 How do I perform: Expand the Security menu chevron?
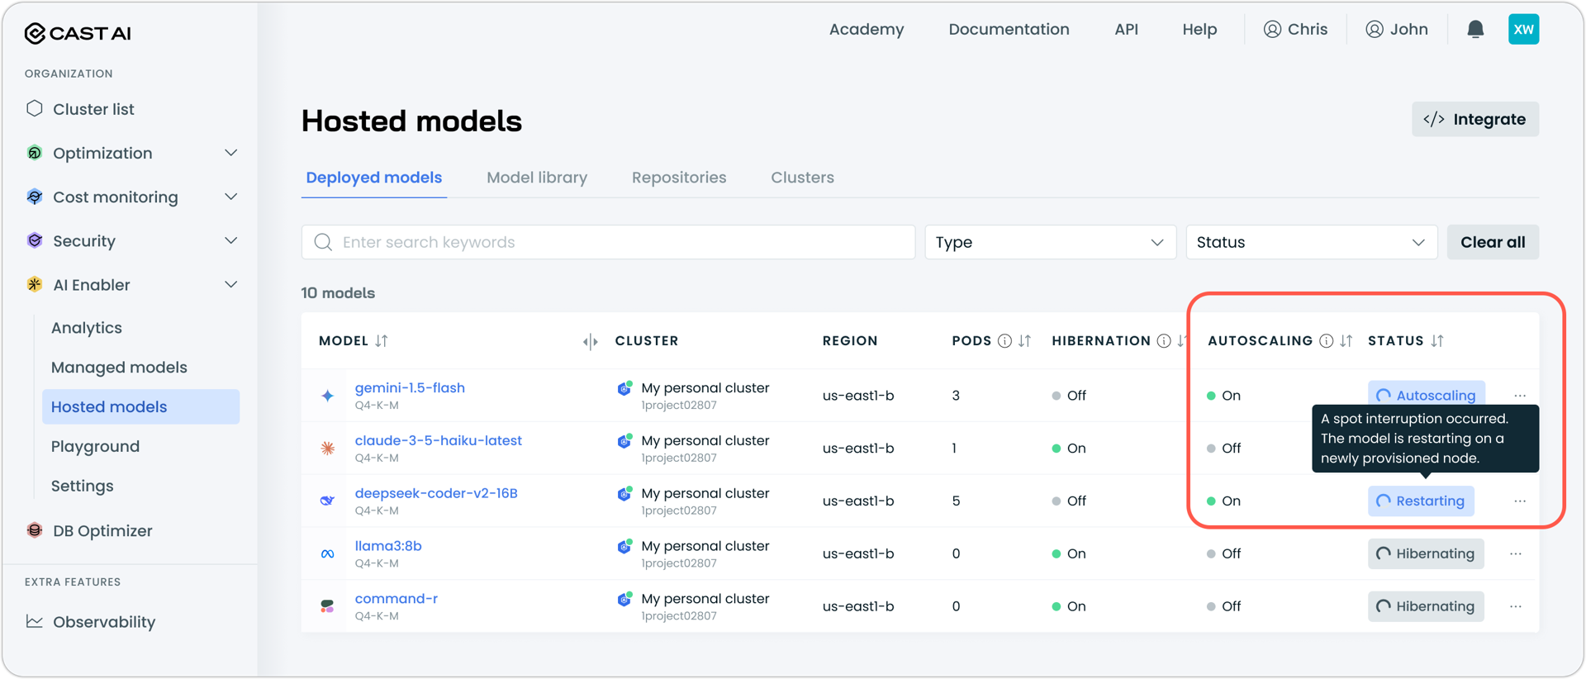click(231, 240)
